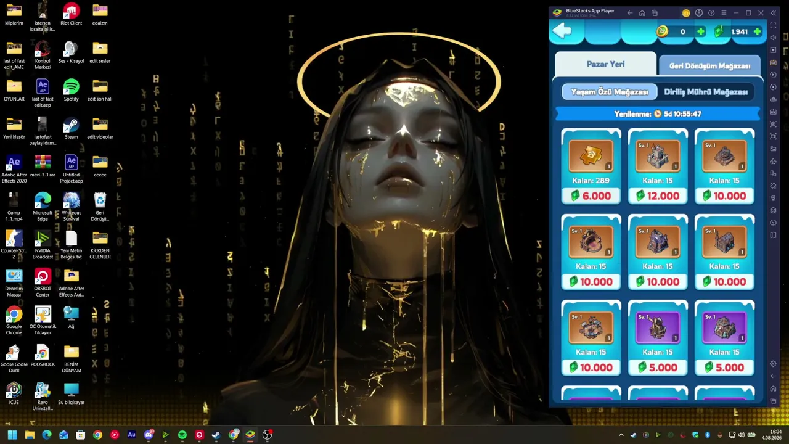The width and height of the screenshot is (789, 444).
Task: Take a BlueStacks screenshot with the camera icon
Action: pyautogui.click(x=774, y=124)
